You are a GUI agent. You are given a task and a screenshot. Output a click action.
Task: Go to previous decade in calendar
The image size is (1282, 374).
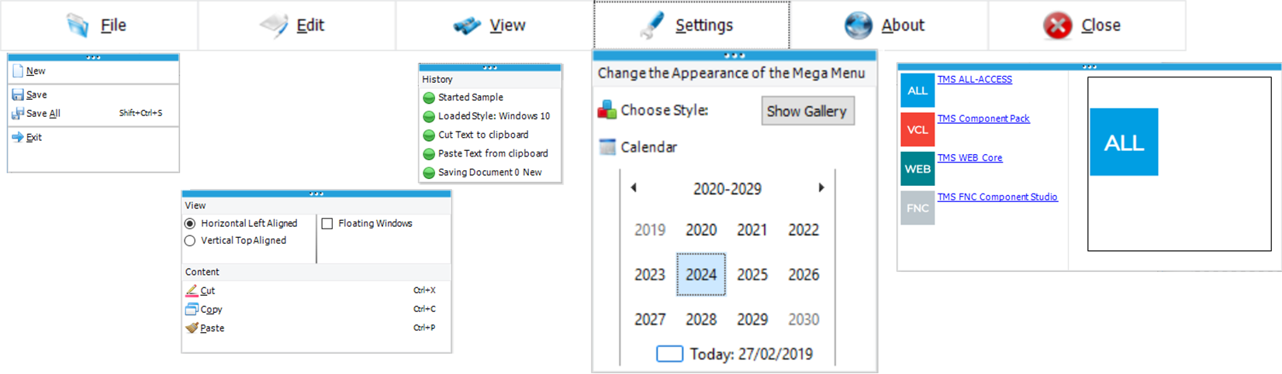pos(634,187)
